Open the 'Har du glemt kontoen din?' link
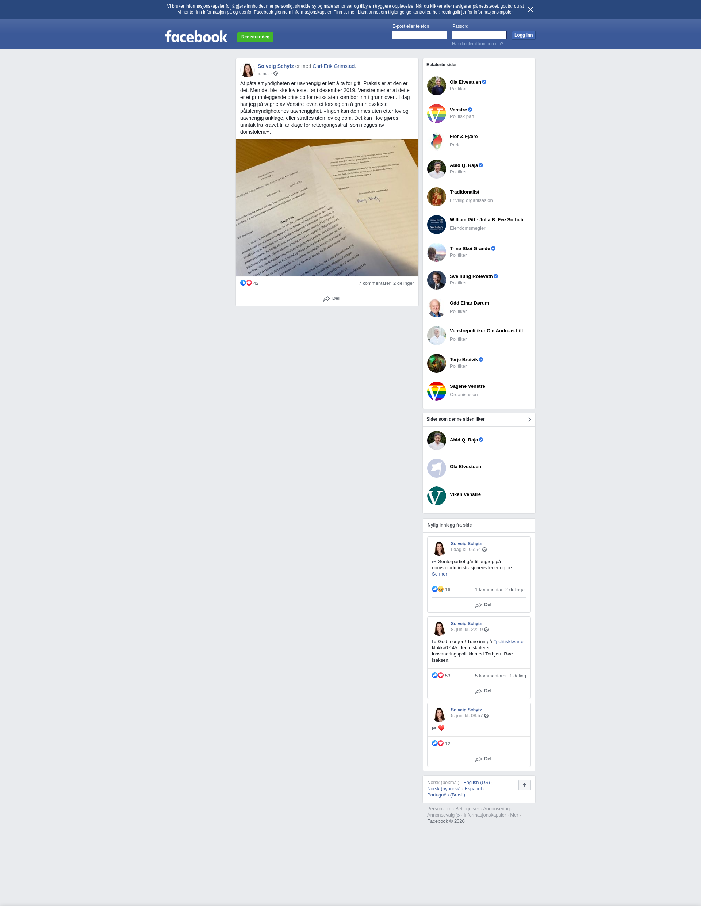 [x=478, y=44]
